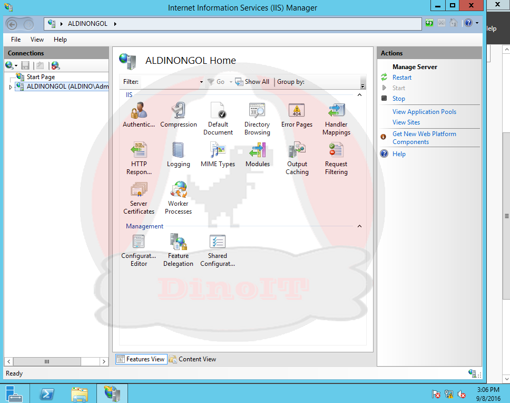
Task: Open the Shared Configuration feature
Action: (x=218, y=251)
